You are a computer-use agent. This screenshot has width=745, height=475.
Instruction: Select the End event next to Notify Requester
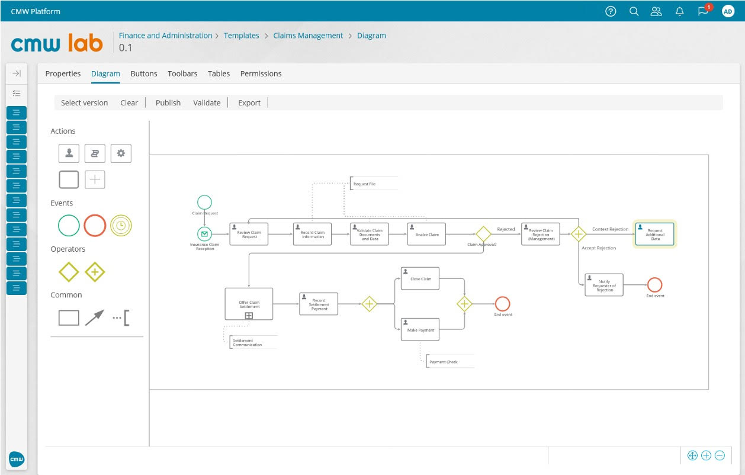[654, 285]
